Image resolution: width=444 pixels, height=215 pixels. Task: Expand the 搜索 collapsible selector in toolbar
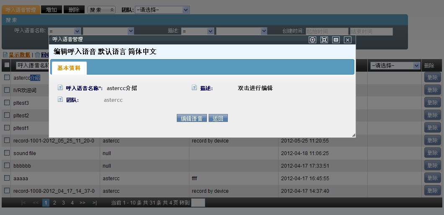pyautogui.click(x=101, y=10)
